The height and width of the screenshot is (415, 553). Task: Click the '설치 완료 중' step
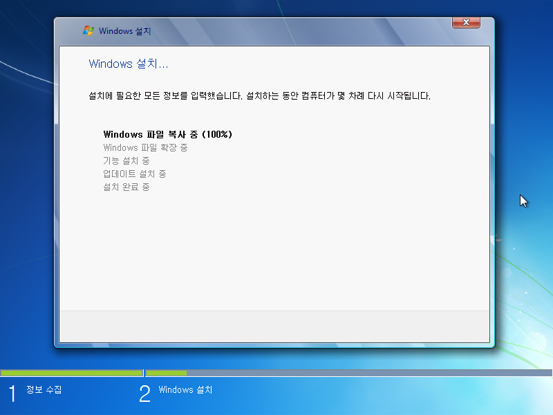point(126,187)
